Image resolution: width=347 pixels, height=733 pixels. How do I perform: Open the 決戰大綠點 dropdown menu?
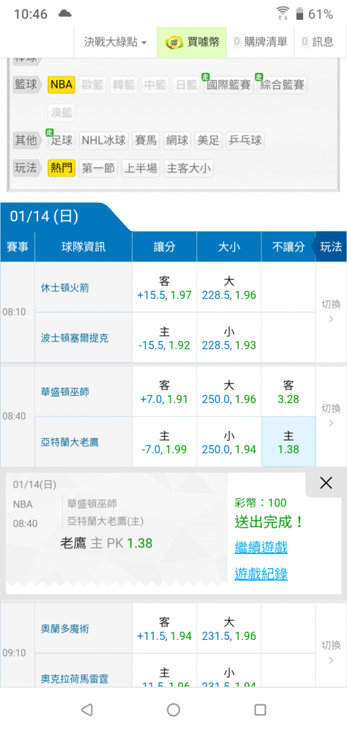point(116,42)
